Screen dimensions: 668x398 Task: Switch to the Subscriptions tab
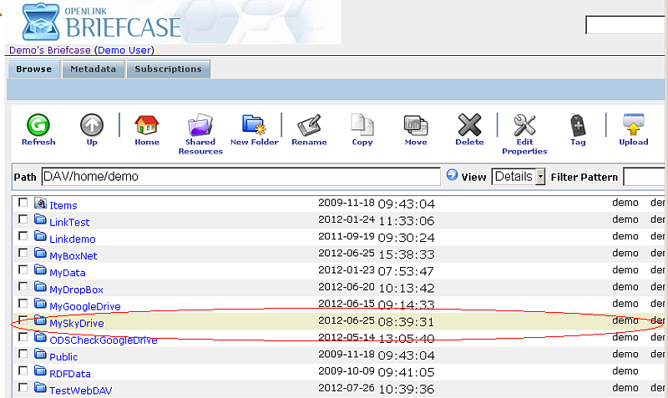coord(168,69)
